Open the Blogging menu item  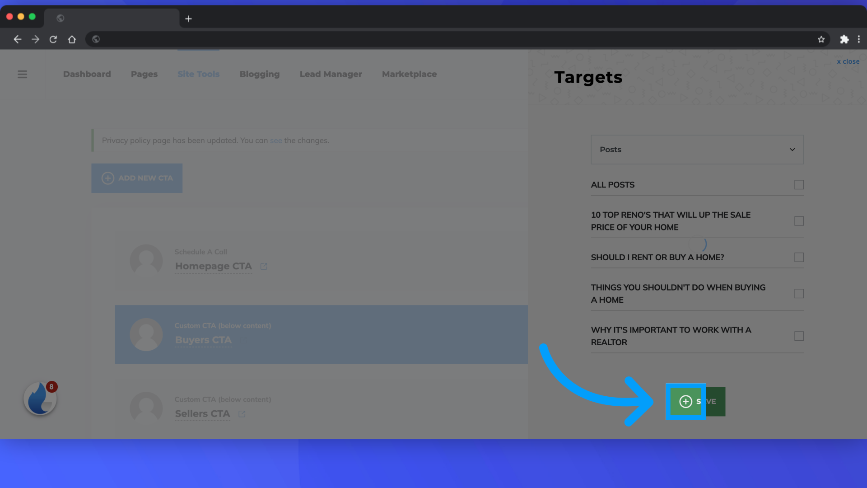260,74
